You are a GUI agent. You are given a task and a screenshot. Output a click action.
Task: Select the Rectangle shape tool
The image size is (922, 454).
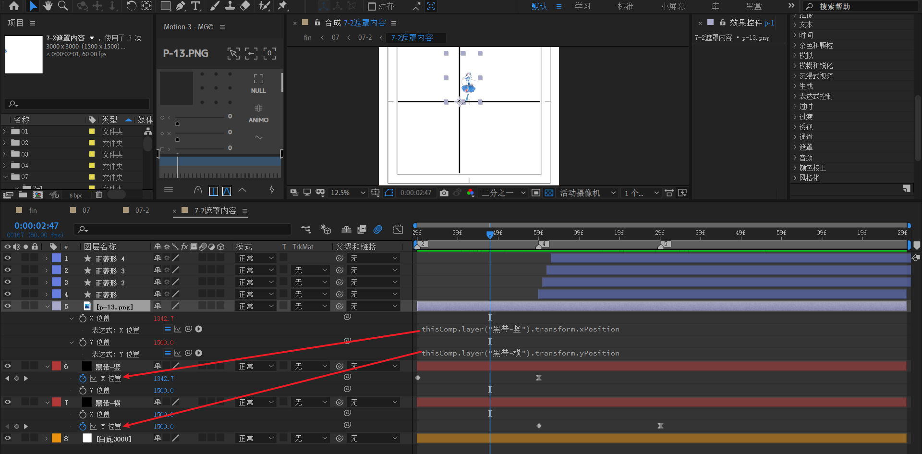166,6
